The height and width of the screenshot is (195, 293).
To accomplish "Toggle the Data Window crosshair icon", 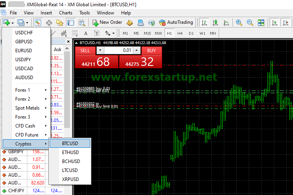I will 49,23.
